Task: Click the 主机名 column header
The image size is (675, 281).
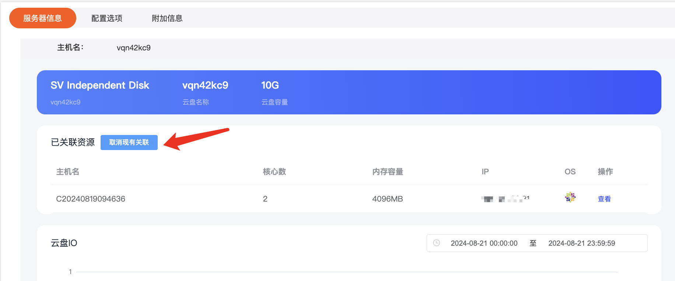Action: (68, 172)
